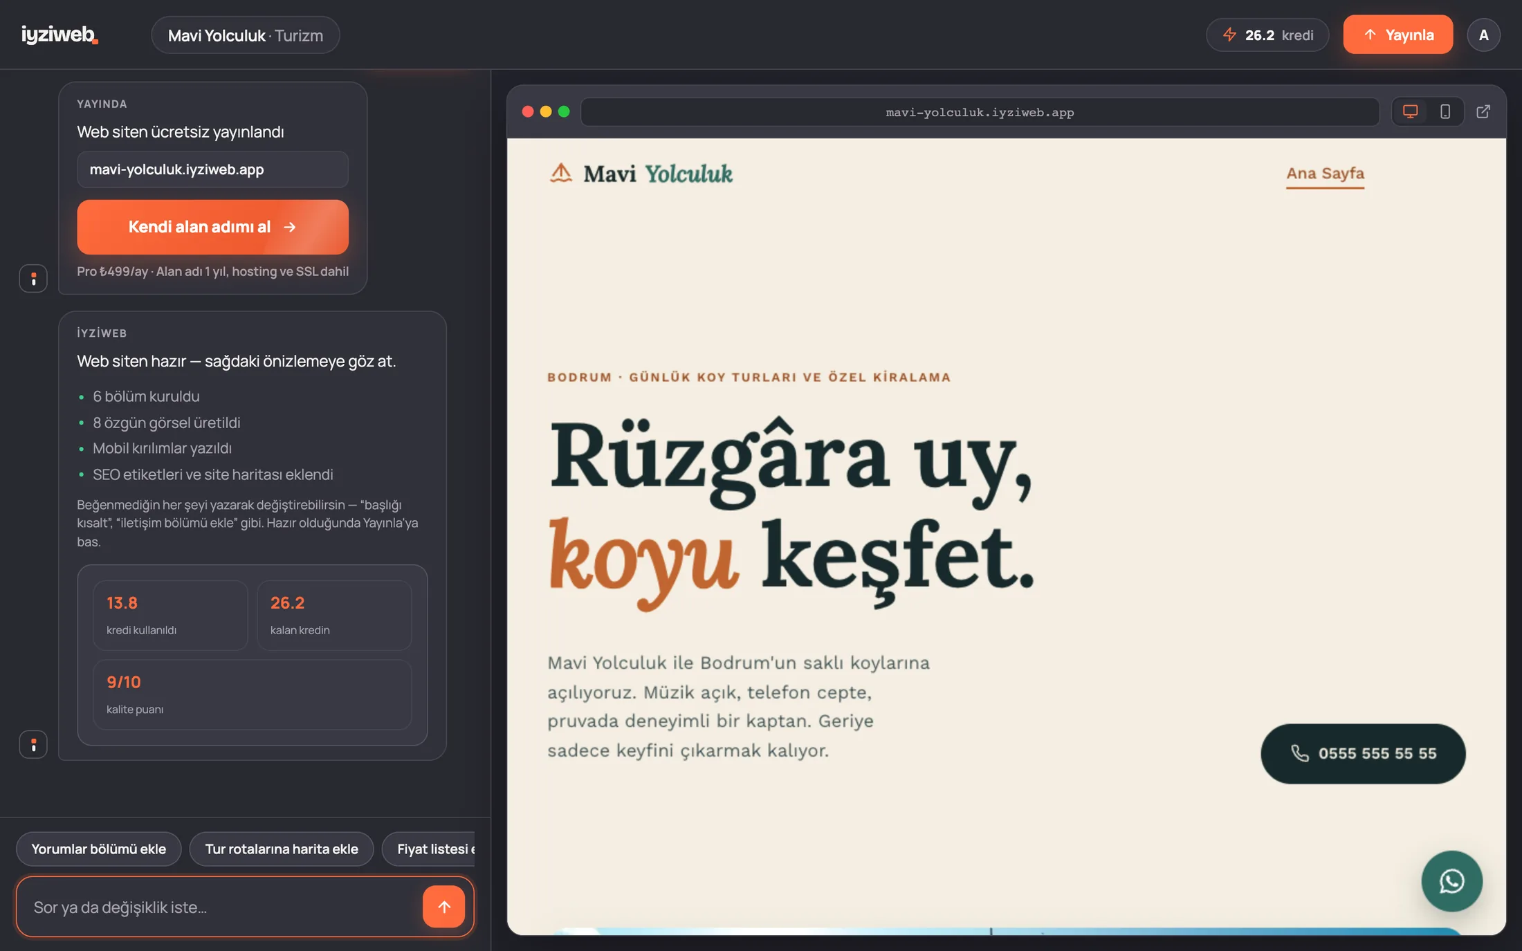Screen dimensions: 1522x951
Task: Open the WhatsApp floating chat button
Action: click(1451, 881)
